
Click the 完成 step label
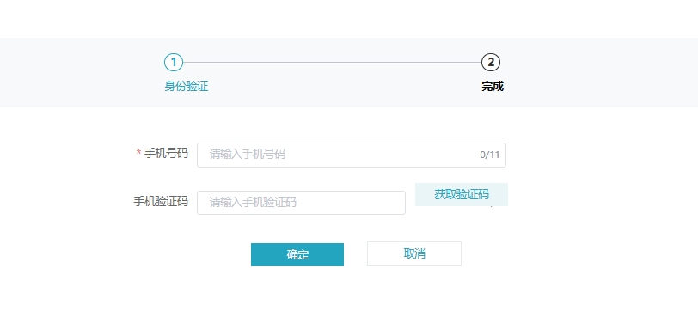pos(493,86)
